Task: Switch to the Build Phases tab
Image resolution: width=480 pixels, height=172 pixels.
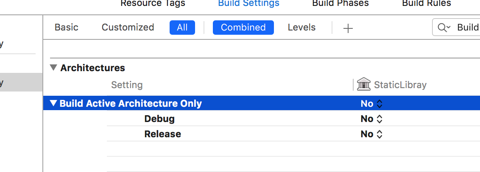Action: point(340,3)
